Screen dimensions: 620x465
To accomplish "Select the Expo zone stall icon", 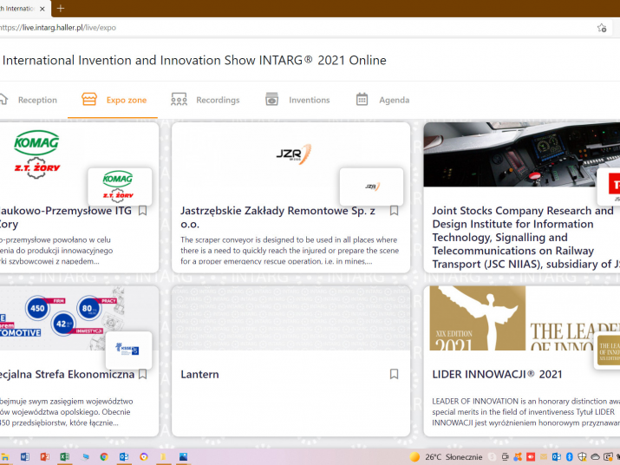I will coord(88,100).
